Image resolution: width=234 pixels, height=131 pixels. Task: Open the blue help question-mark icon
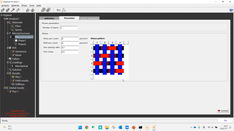coord(231,10)
